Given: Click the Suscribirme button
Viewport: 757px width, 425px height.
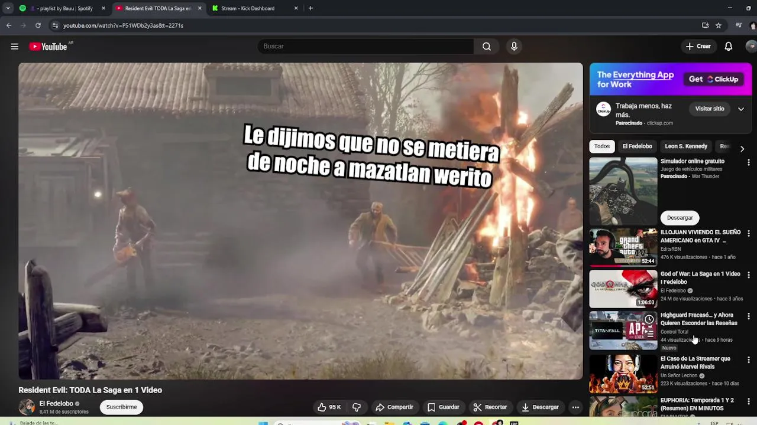Looking at the screenshot, I should coord(121,407).
